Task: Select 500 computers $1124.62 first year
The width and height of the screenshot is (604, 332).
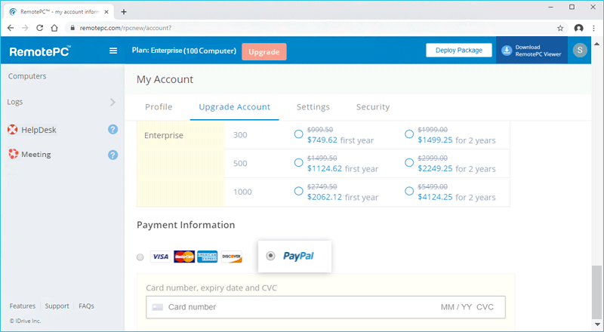Action: coord(298,162)
